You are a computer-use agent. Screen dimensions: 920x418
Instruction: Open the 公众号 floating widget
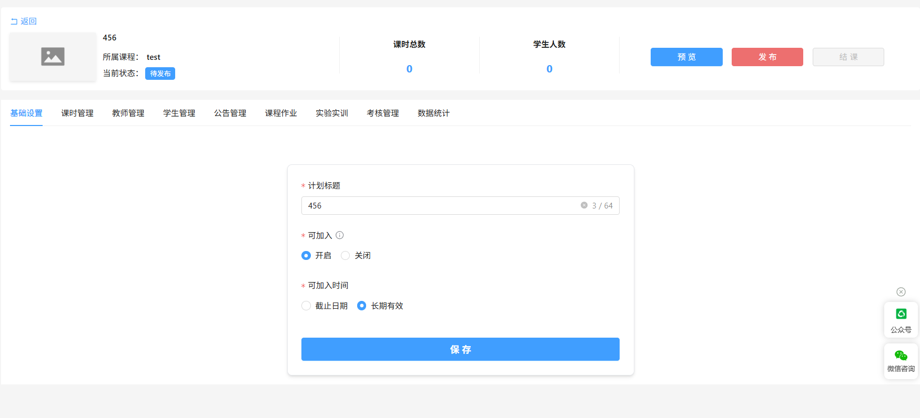point(901,320)
